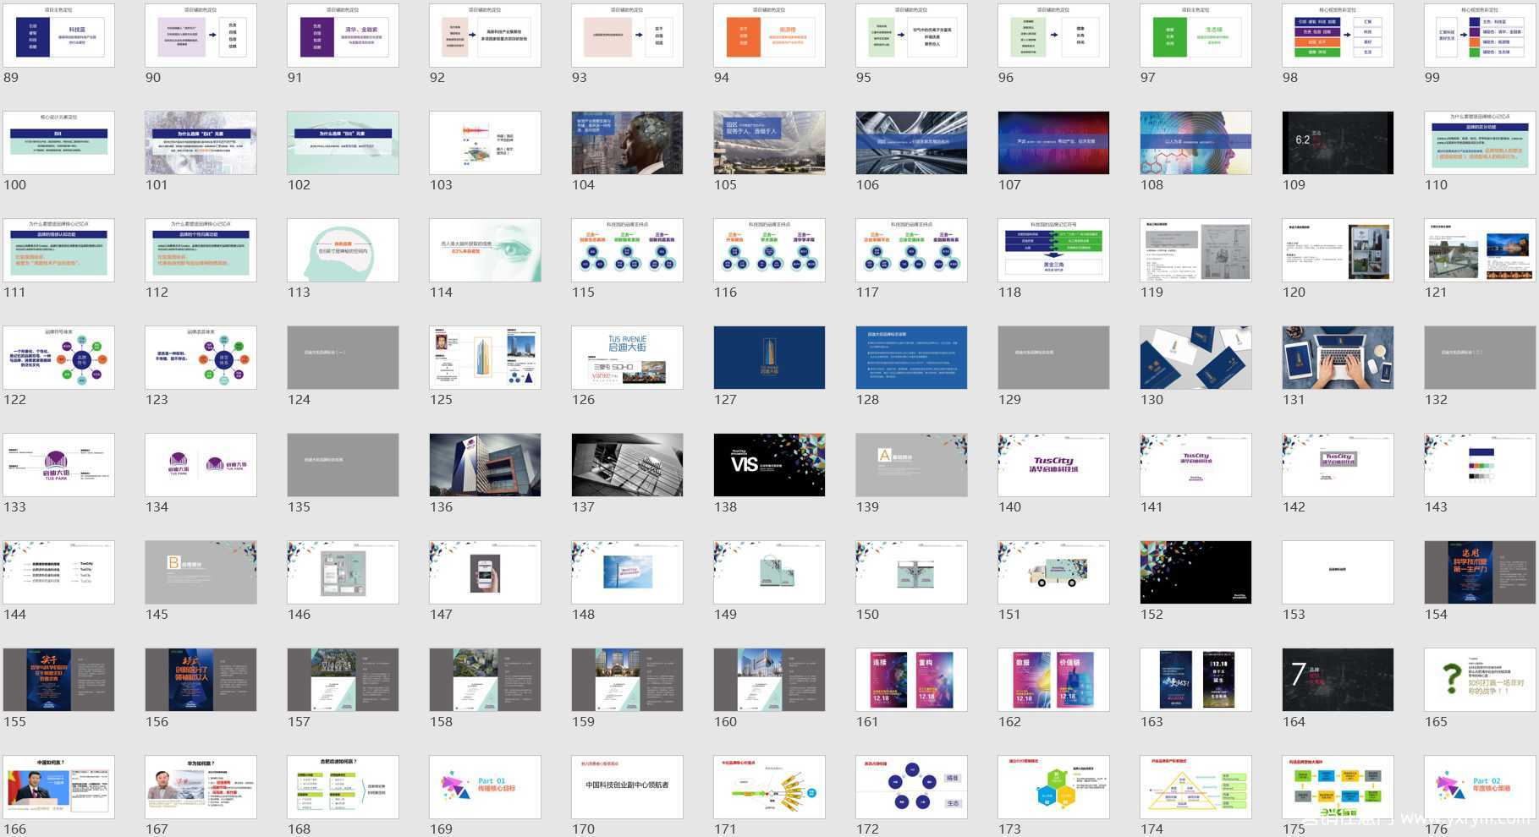Click slide 131 laptop photo thumbnail

pos(1338,358)
